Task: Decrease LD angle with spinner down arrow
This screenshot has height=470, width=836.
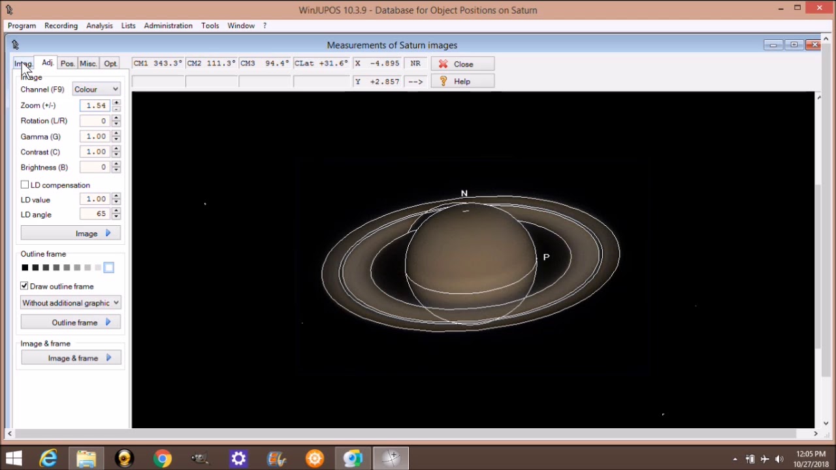Action: click(116, 217)
